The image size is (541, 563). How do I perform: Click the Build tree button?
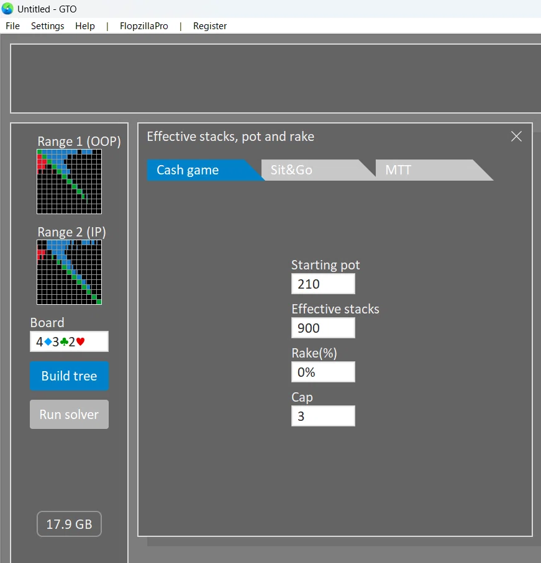point(70,376)
